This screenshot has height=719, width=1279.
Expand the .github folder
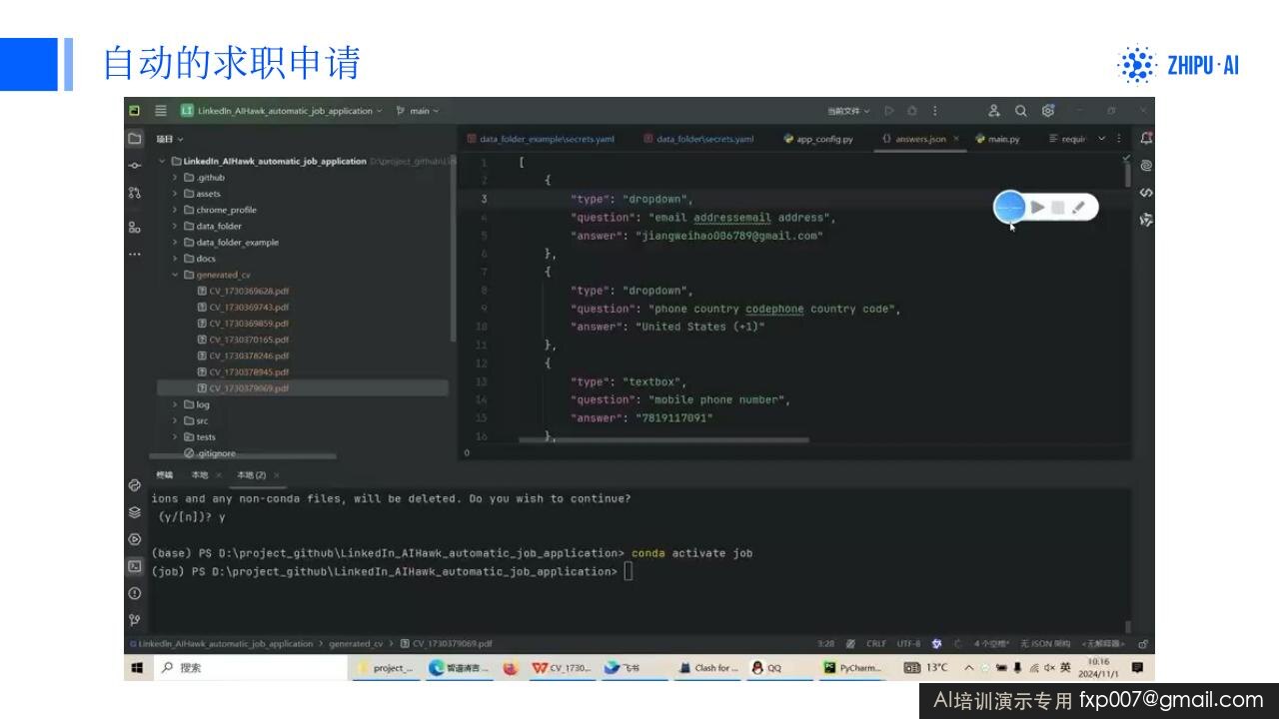tap(175, 178)
